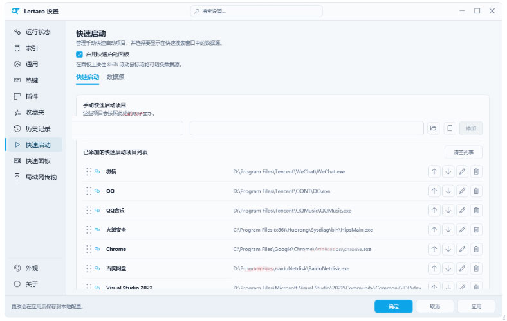Delete the 微信 launch item
The width and height of the screenshot is (507, 321).
coord(476,171)
